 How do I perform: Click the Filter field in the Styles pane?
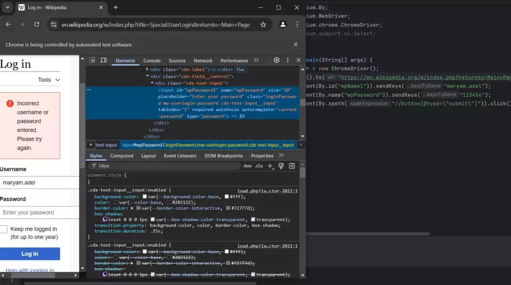tap(164, 166)
